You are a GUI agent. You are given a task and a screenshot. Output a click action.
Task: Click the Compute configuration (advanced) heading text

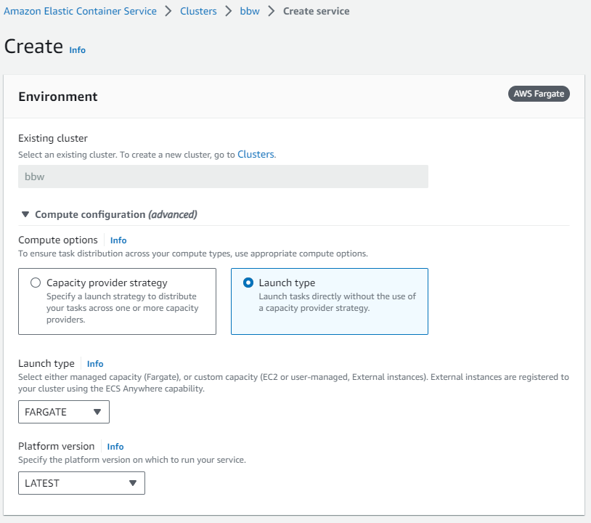pos(116,214)
